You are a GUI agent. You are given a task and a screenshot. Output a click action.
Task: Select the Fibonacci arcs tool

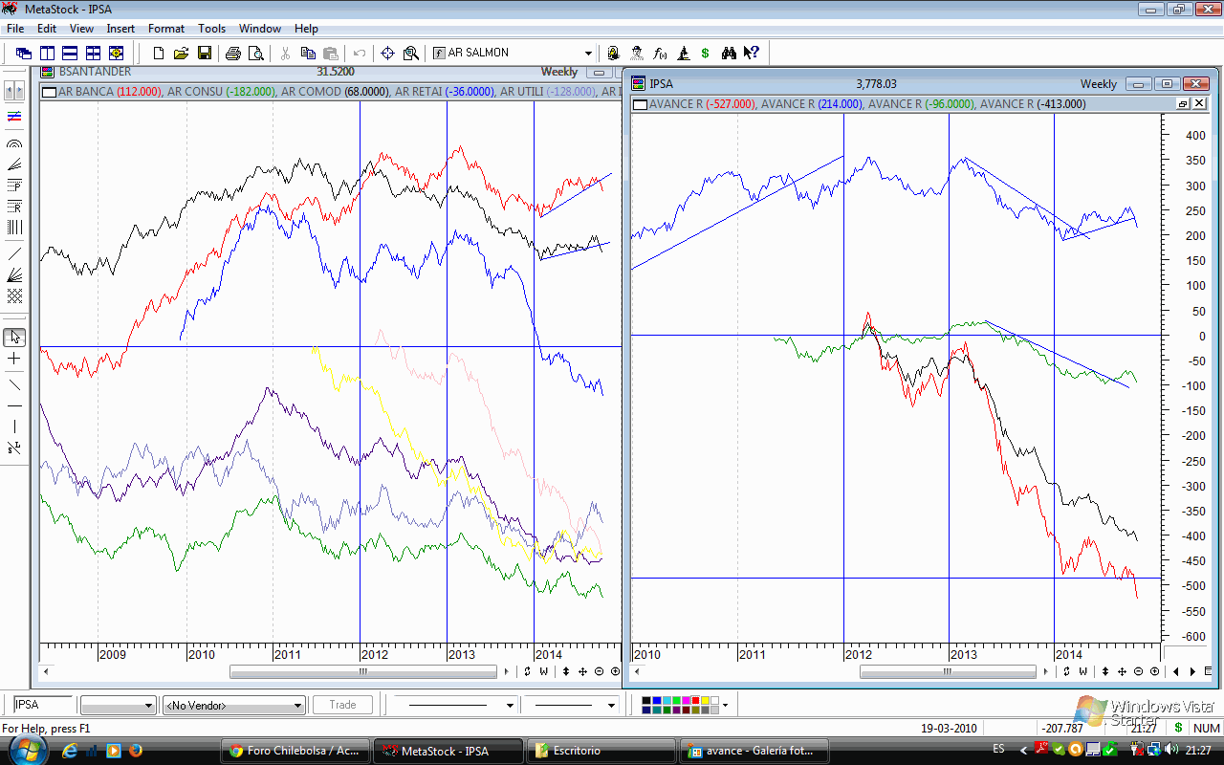14,143
